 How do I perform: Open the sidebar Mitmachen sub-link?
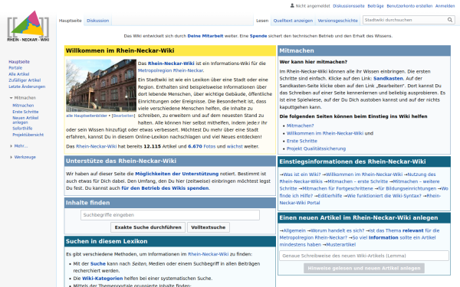tap(23, 106)
